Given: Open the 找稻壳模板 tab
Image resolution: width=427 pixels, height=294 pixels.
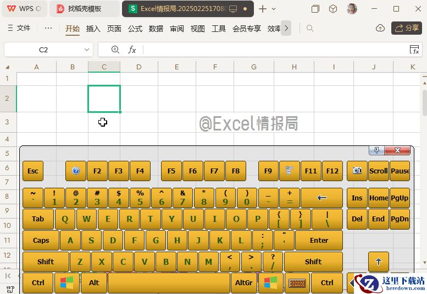Looking at the screenshot, I should (x=84, y=9).
